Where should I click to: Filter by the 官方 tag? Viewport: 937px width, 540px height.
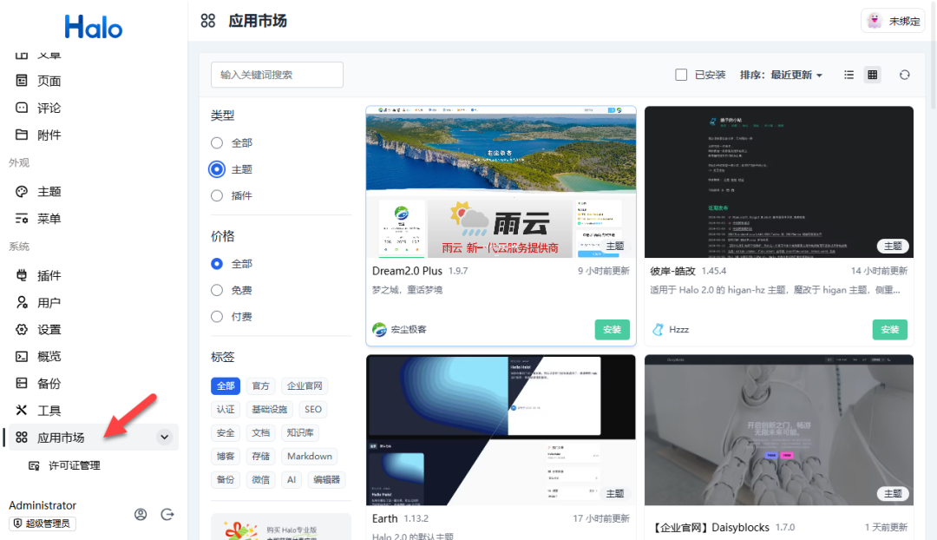click(260, 385)
